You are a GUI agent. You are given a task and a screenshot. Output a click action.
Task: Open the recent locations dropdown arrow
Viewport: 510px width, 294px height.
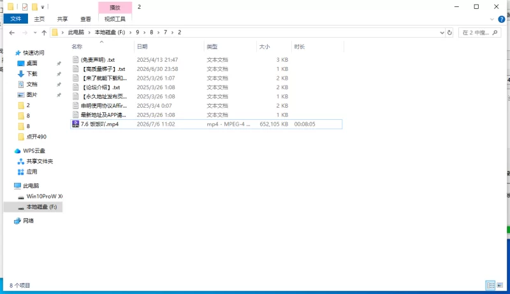click(x=35, y=33)
